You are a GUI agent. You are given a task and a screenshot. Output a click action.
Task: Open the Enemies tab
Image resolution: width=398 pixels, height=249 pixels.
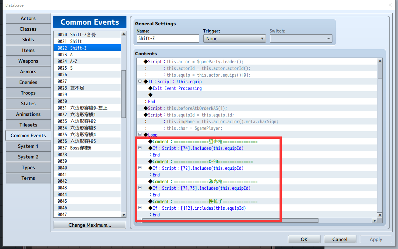pos(28,82)
